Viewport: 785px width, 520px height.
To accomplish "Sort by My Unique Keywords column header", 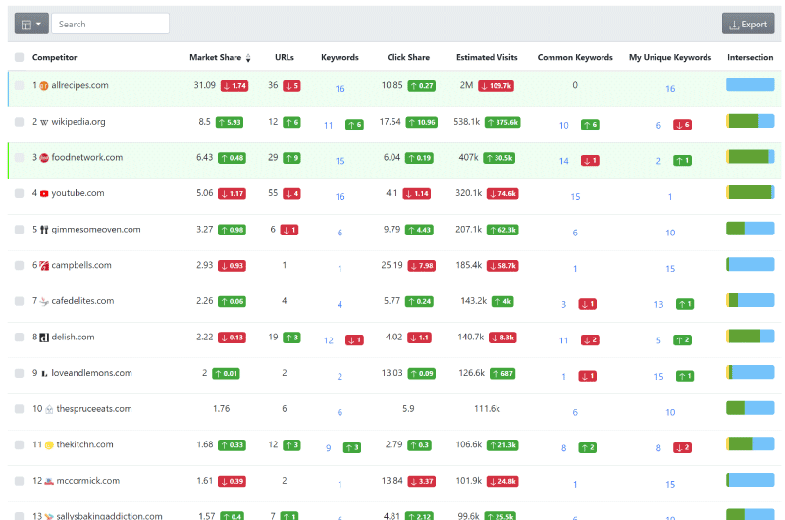I will coord(670,57).
